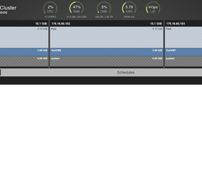Click the DISK 5% gauge

point(104,8)
